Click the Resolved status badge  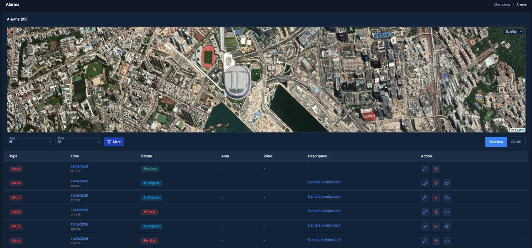[x=150, y=169]
